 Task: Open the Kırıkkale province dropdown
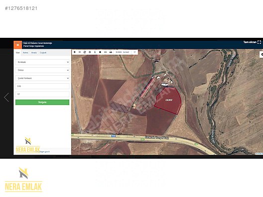tap(42, 62)
